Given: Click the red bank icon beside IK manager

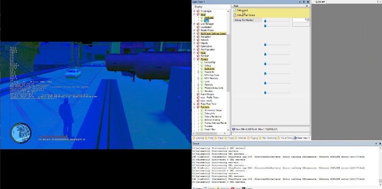Looking at the screenshot, I should coord(198,11).
